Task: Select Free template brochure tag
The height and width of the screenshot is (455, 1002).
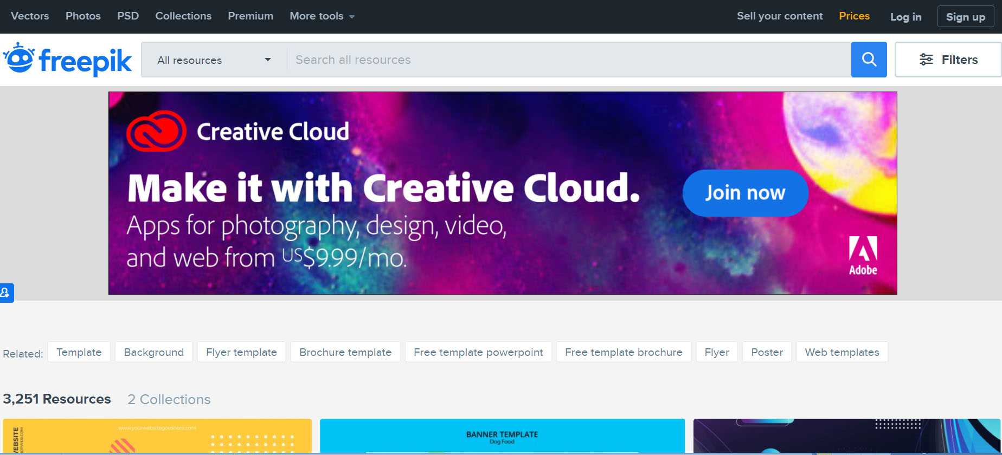Action: pos(624,352)
